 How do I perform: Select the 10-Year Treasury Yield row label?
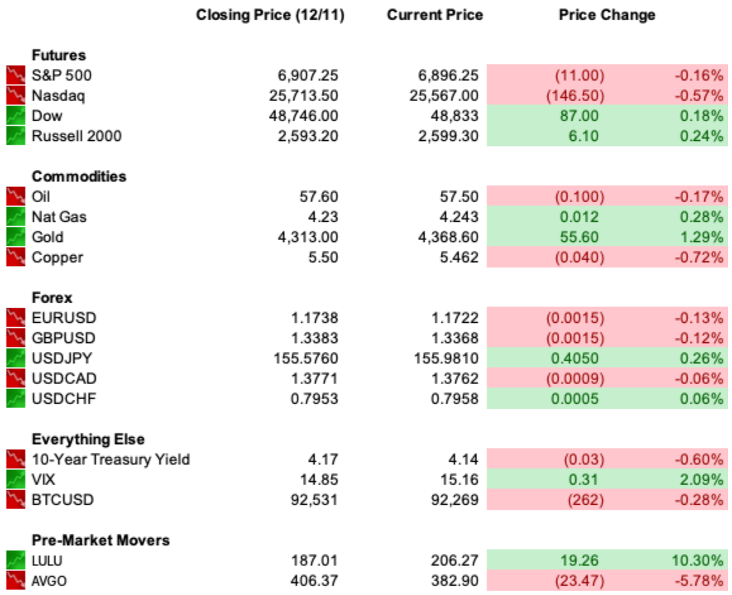coord(111,459)
